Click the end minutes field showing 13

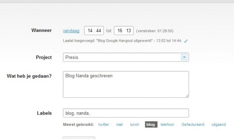[128, 31]
